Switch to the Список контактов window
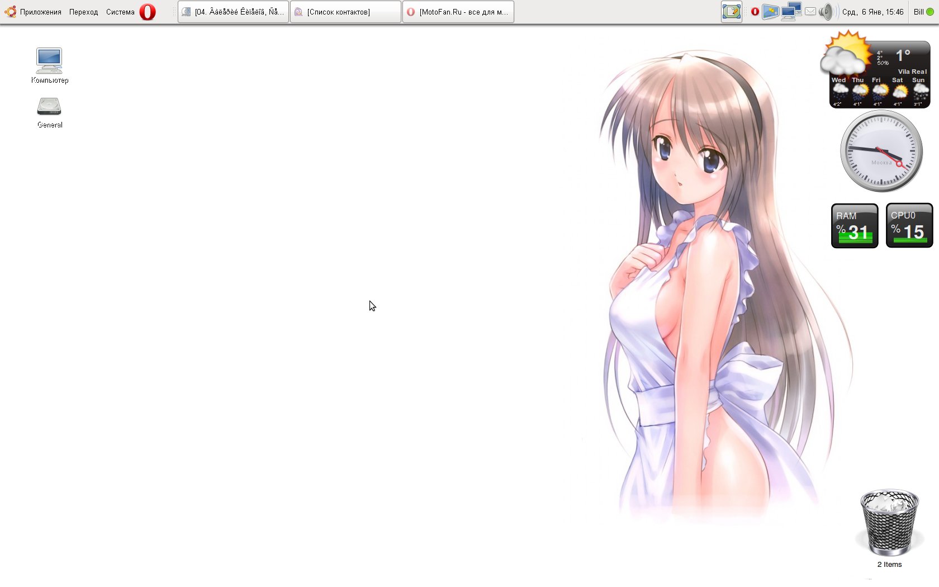This screenshot has height=587, width=939. (345, 12)
